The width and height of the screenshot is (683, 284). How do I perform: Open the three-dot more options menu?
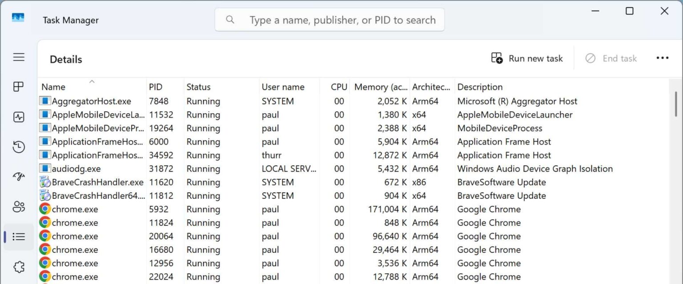pyautogui.click(x=663, y=58)
